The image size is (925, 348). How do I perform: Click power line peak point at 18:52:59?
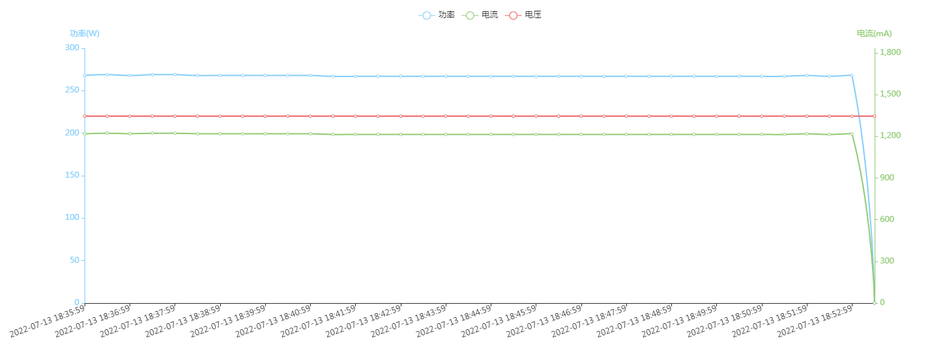[x=852, y=75]
